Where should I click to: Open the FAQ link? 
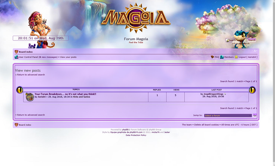[217, 57]
